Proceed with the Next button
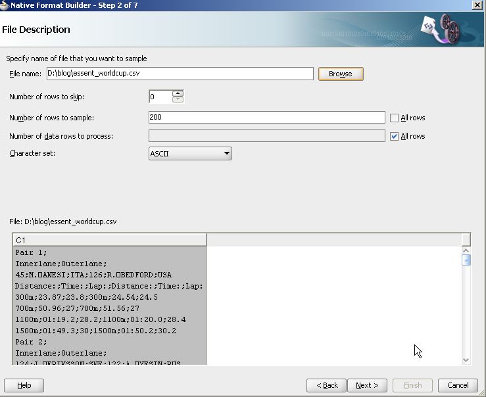486x397 pixels. pos(367,385)
